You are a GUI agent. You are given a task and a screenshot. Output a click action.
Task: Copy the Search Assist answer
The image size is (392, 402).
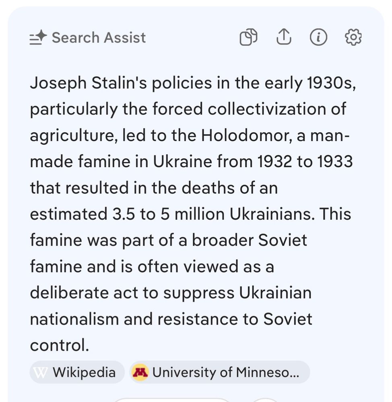click(248, 37)
